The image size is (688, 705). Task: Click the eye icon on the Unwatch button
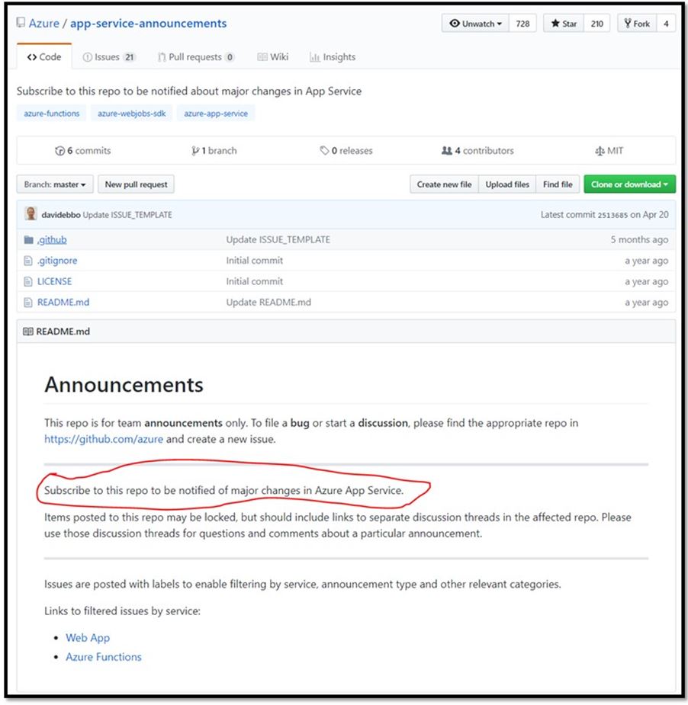pos(455,23)
